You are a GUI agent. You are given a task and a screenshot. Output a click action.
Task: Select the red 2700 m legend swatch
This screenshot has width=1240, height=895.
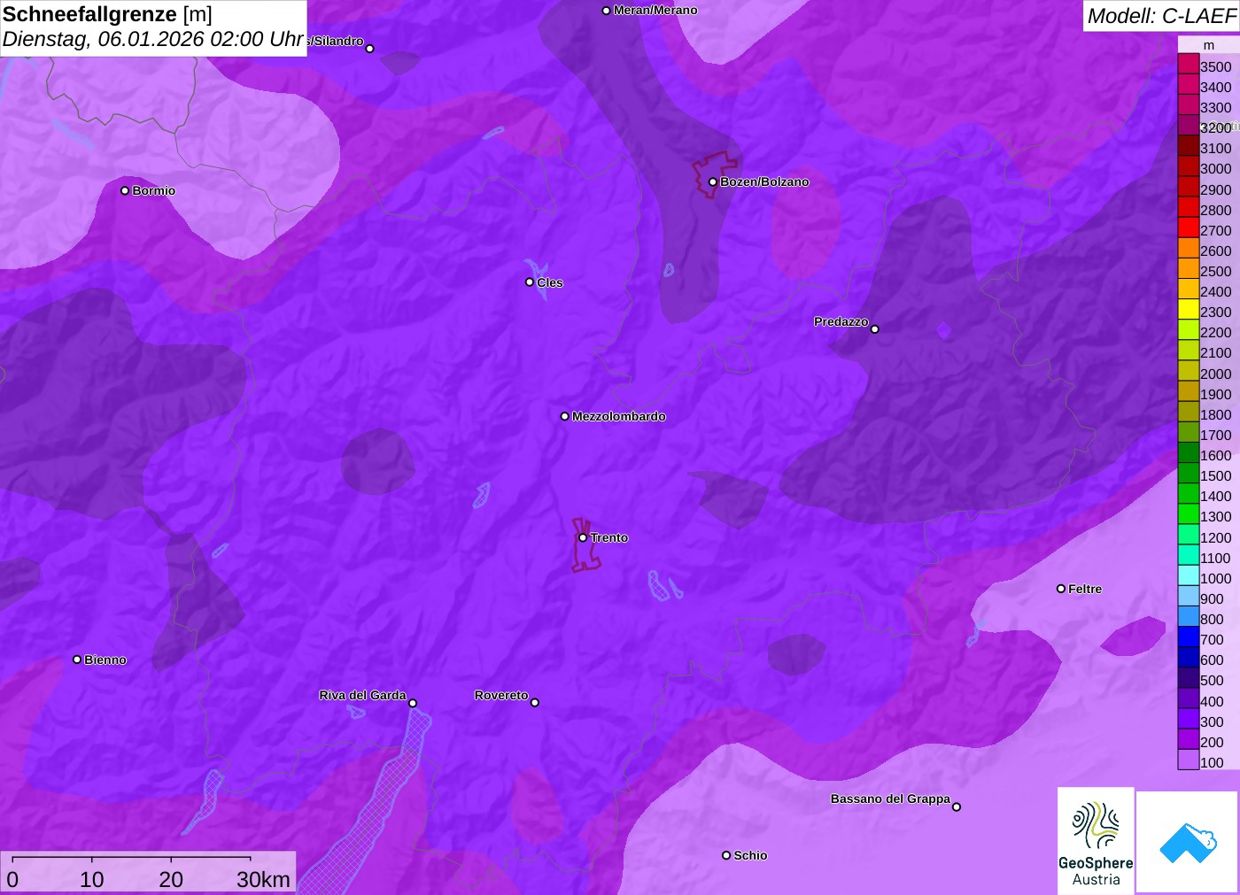1189,228
